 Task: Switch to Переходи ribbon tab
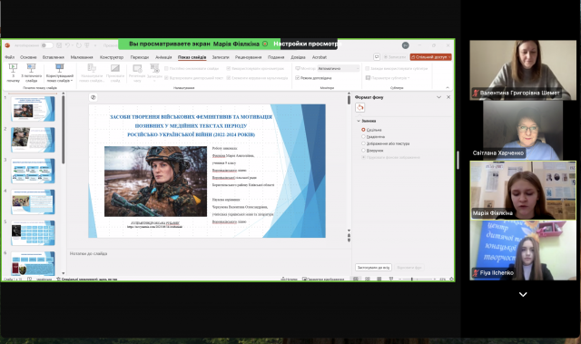point(139,57)
